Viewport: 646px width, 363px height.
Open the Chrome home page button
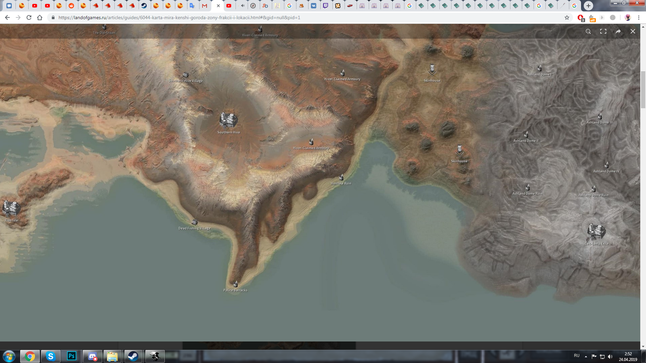(x=40, y=18)
